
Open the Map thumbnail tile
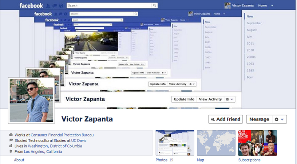[x=216, y=143]
